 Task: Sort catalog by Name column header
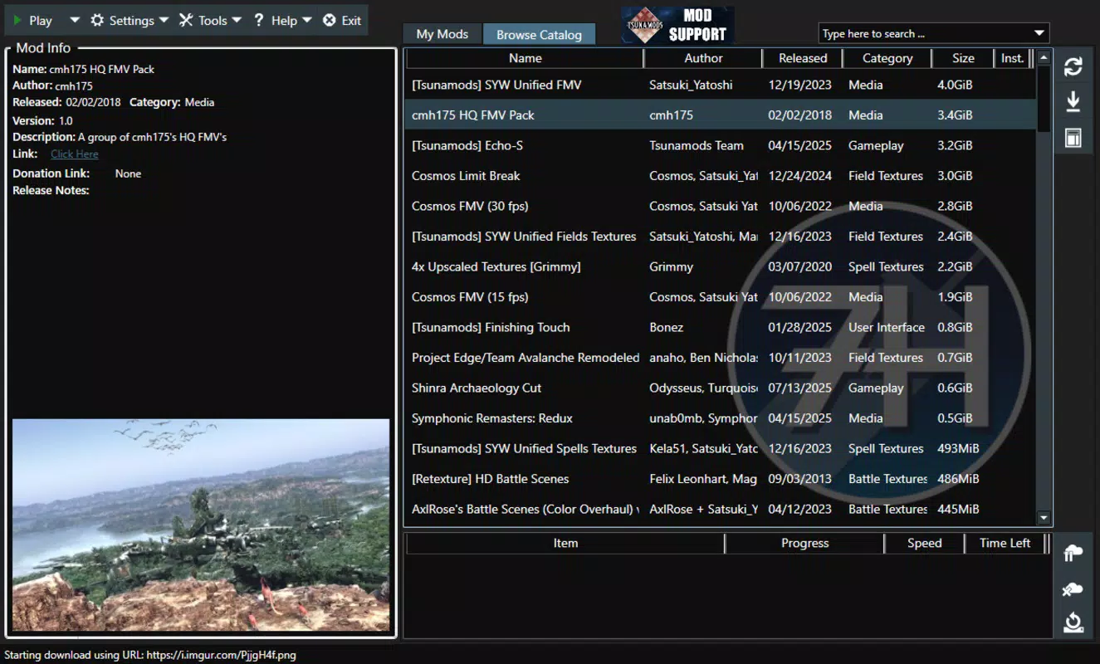(x=525, y=58)
